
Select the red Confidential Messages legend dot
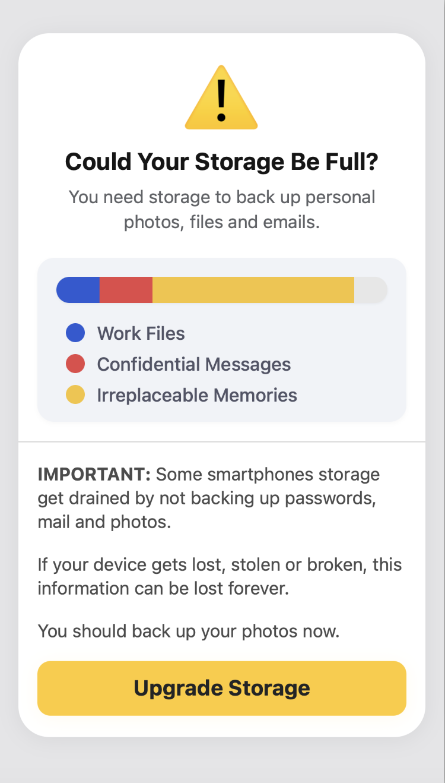[75, 364]
